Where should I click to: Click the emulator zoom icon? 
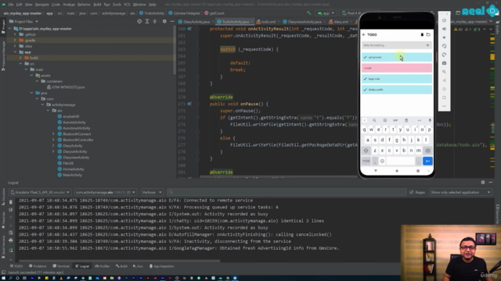(x=444, y=72)
